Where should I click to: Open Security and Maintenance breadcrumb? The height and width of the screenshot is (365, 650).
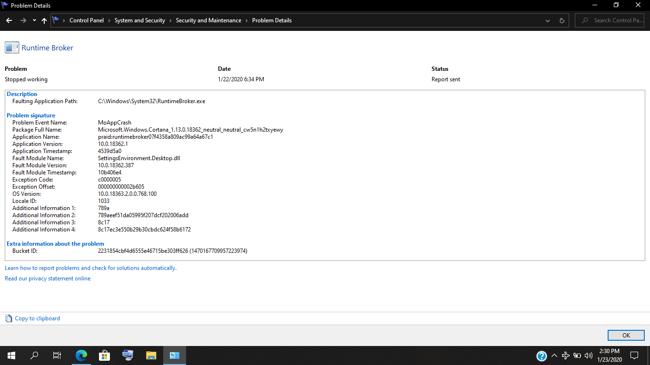(208, 20)
